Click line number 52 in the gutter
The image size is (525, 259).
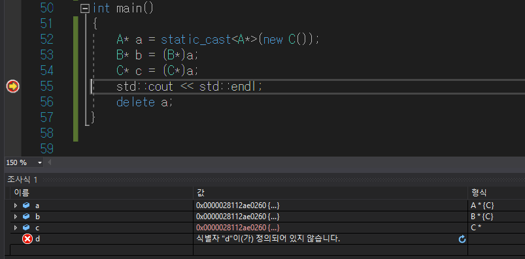click(47, 39)
